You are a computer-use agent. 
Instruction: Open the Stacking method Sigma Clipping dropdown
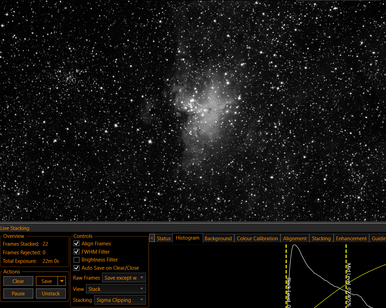coord(120,300)
